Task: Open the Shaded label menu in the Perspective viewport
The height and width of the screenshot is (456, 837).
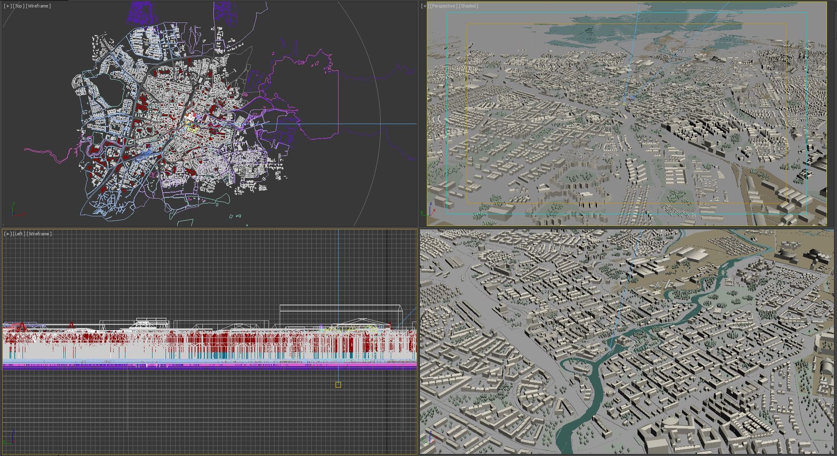Action: pyautogui.click(x=469, y=6)
